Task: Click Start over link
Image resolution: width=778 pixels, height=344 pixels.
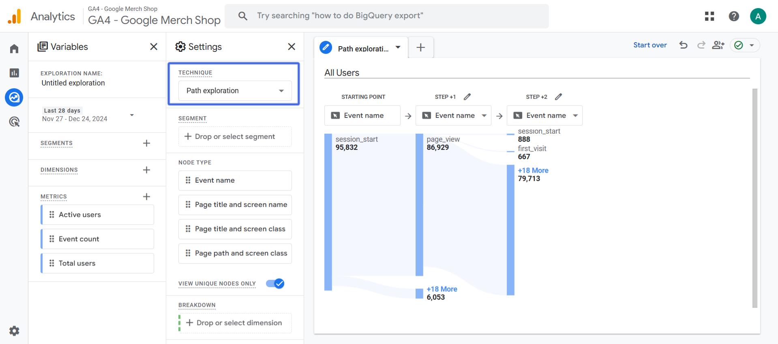Action: click(650, 45)
